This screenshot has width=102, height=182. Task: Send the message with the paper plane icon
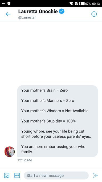tap(95, 175)
